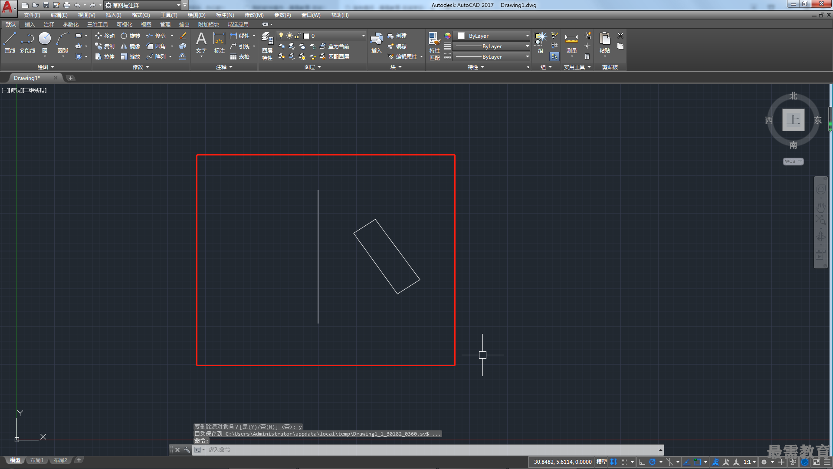The image size is (833, 469).
Task: Toggle object snap tracking in status bar
Action: pyautogui.click(x=687, y=462)
